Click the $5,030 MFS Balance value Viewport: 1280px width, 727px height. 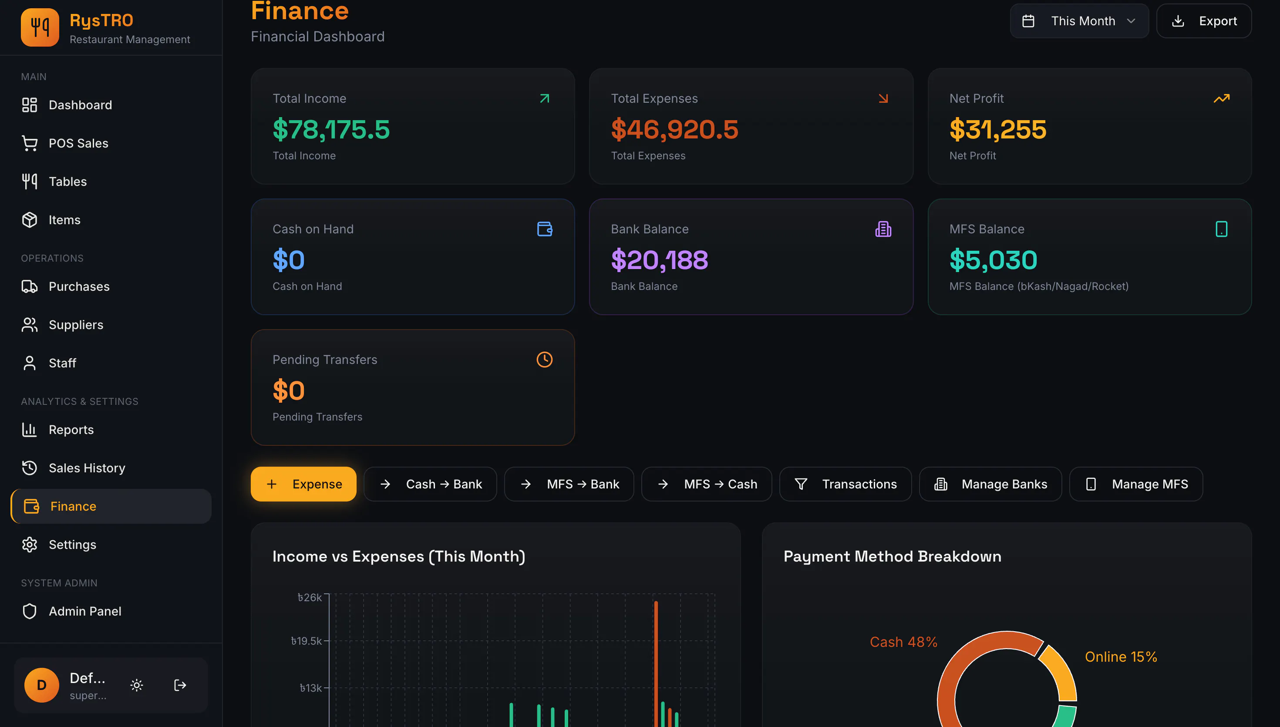click(994, 260)
